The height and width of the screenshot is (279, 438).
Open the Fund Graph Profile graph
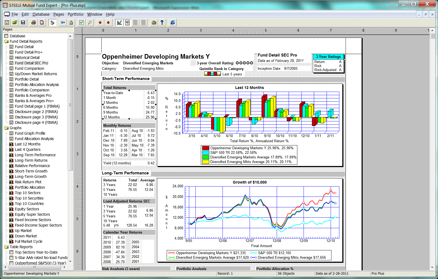pyautogui.click(x=30, y=133)
